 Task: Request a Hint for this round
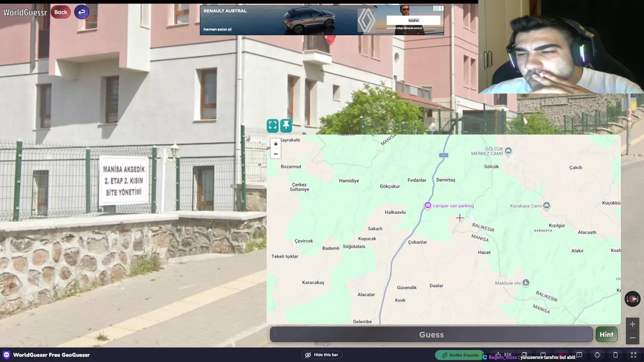coord(606,335)
